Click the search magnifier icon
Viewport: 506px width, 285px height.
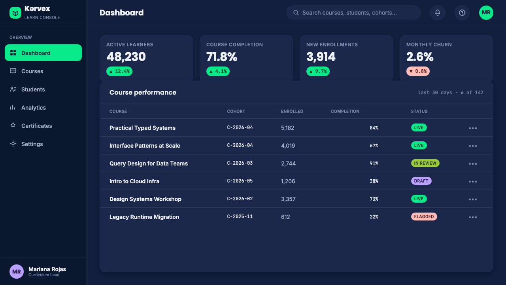coord(296,13)
